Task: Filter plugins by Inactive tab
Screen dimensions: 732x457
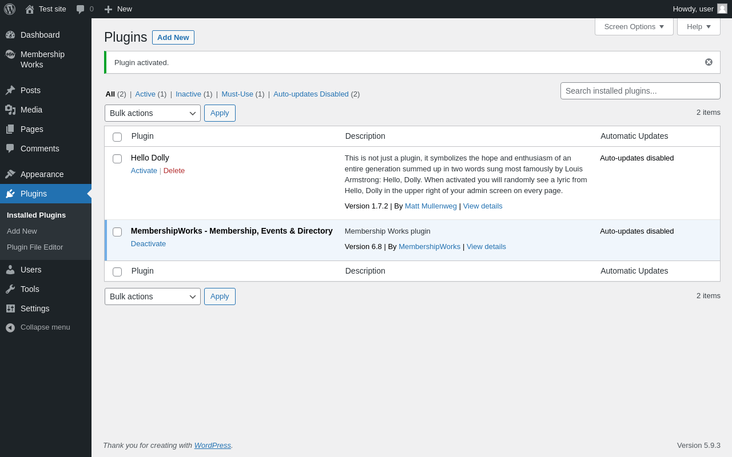Action: point(188,94)
